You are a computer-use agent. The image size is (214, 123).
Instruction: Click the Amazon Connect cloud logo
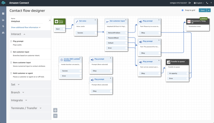[3, 3]
